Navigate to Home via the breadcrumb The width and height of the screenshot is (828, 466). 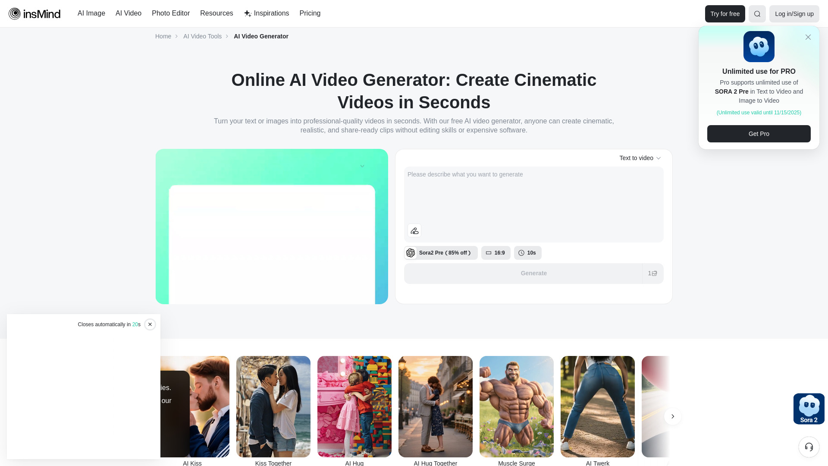pyautogui.click(x=163, y=36)
